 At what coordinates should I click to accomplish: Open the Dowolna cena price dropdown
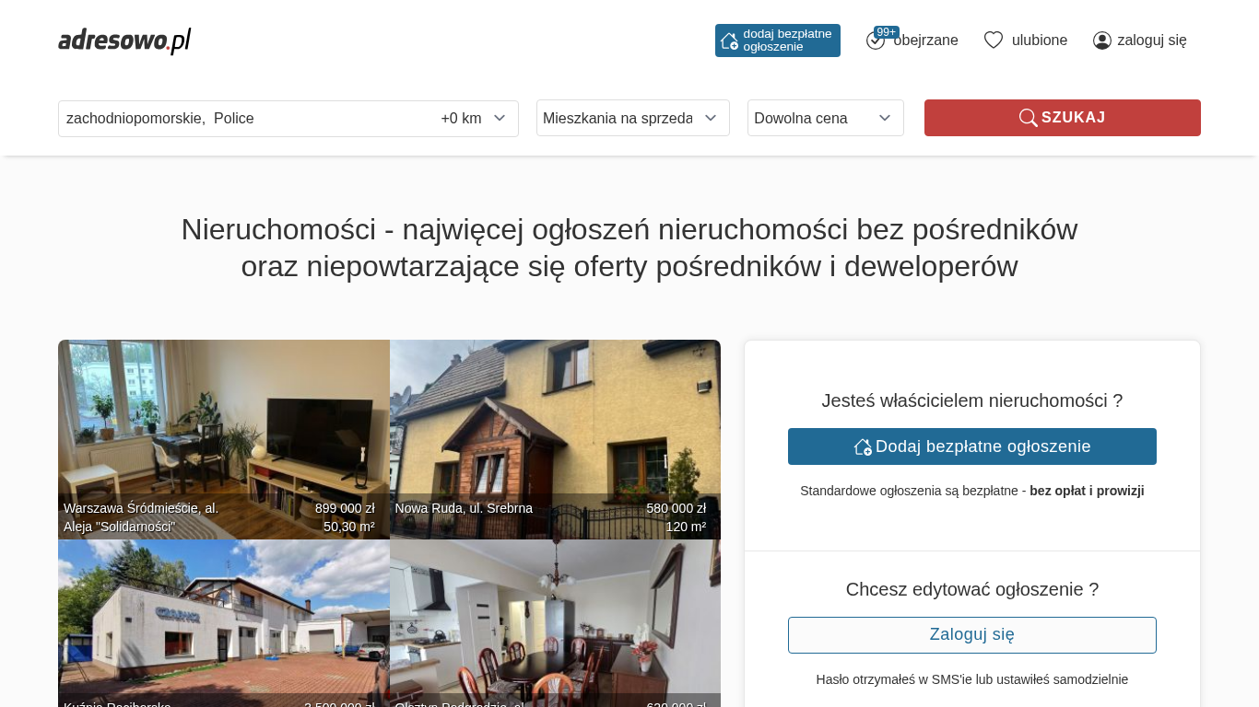(825, 118)
